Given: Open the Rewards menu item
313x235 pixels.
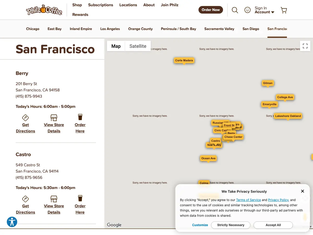Looking at the screenshot, I should (80, 15).
